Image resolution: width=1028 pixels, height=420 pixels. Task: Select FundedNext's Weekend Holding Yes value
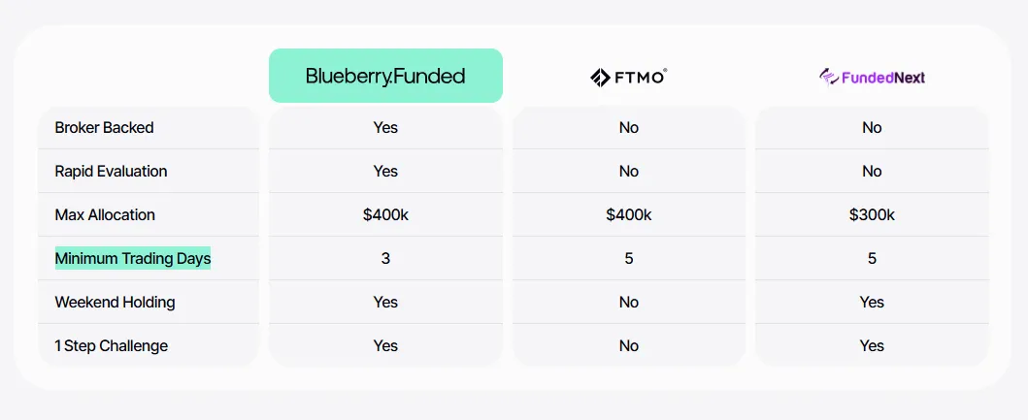[872, 302]
